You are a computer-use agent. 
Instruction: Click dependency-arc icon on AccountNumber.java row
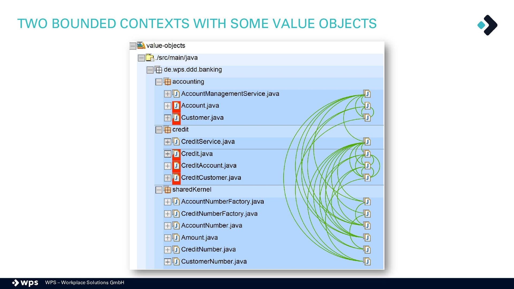tap(367, 226)
